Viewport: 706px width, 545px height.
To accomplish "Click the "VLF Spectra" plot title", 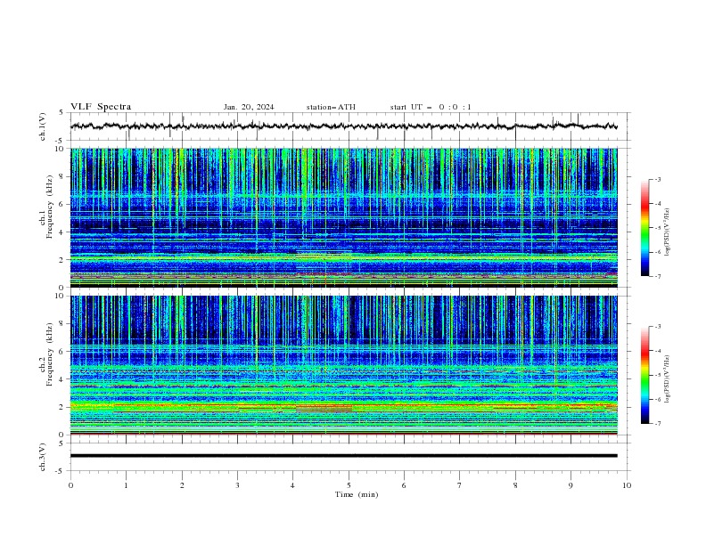I will coord(101,107).
